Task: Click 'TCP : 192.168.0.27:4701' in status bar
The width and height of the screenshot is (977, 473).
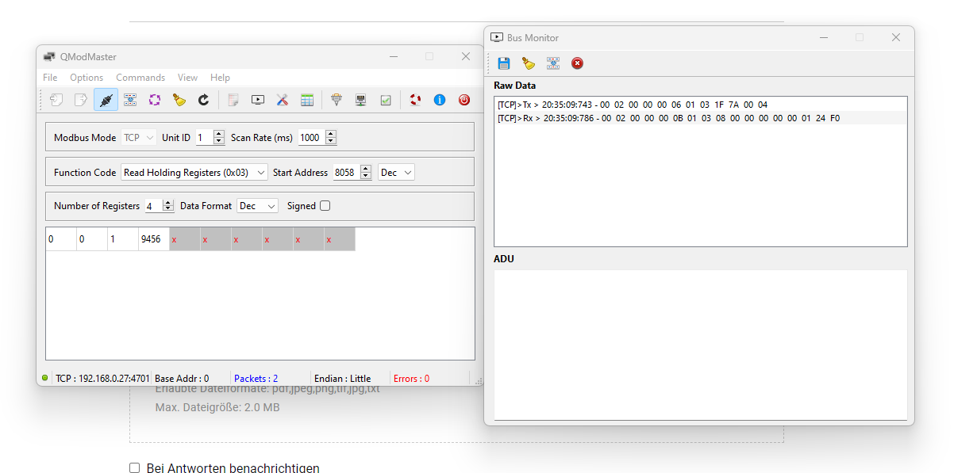Action: pyautogui.click(x=102, y=379)
